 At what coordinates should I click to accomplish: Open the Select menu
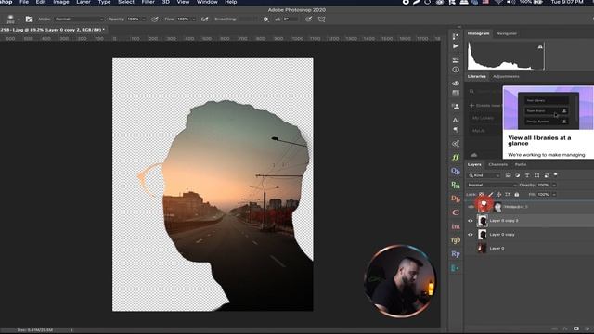(x=126, y=2)
